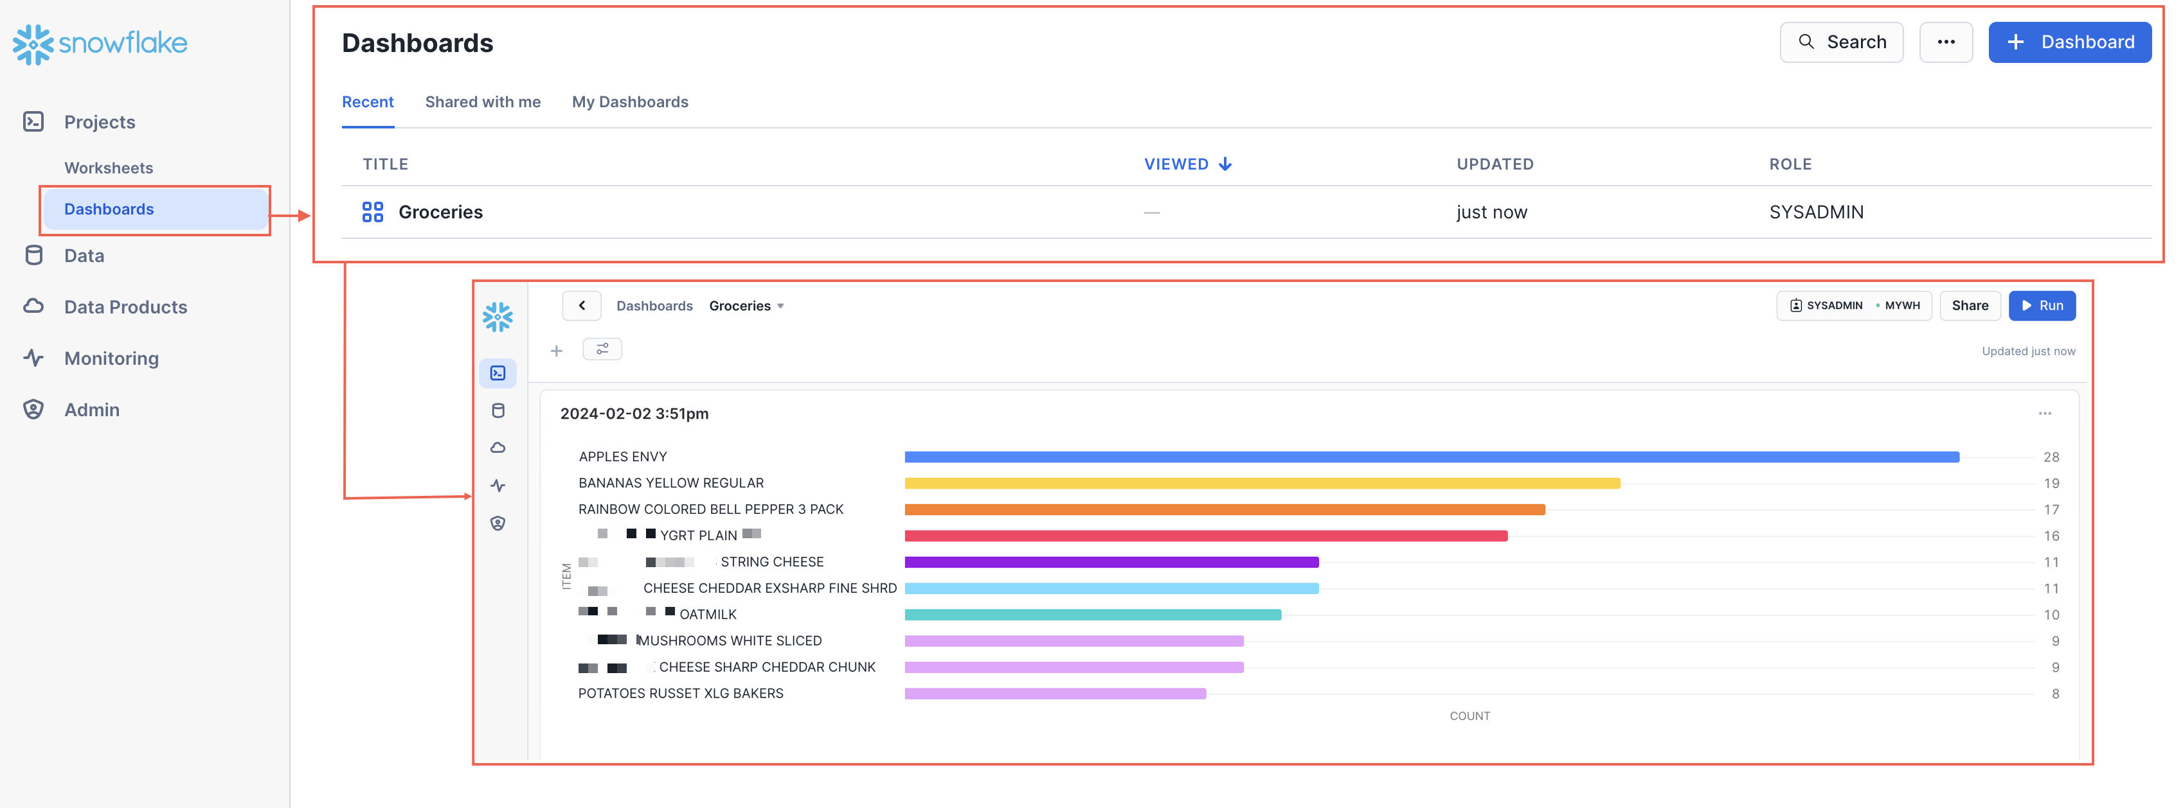Click the SYSADMIN role indicator badge
The height and width of the screenshot is (808, 2183).
coord(1825,303)
